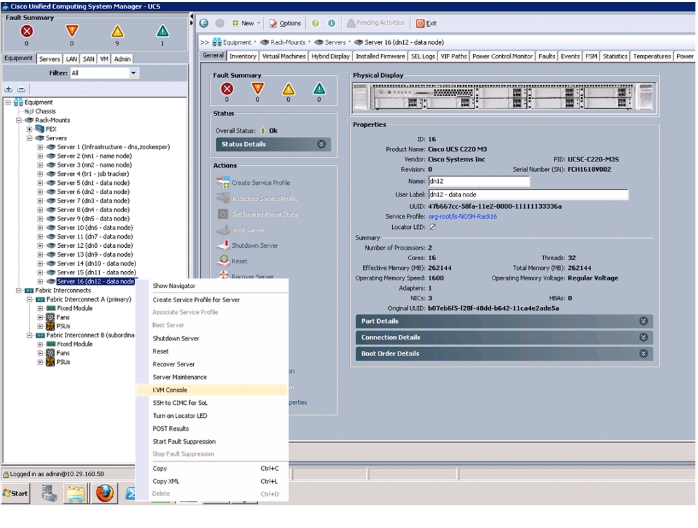Expand the Connection Details section
Image resolution: width=698 pixels, height=528 pixels.
[504, 337]
